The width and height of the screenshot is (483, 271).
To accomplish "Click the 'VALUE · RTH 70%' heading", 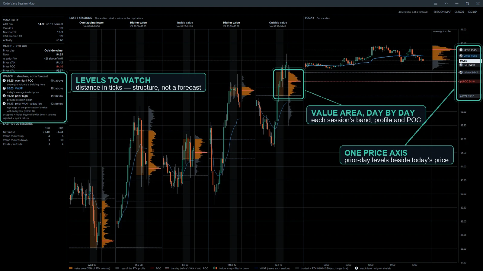I will 15,46.
